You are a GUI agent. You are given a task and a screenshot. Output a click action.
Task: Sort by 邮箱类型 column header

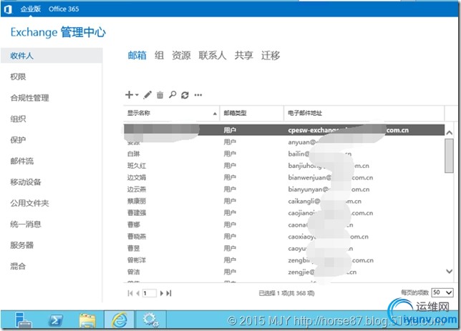click(x=252, y=113)
